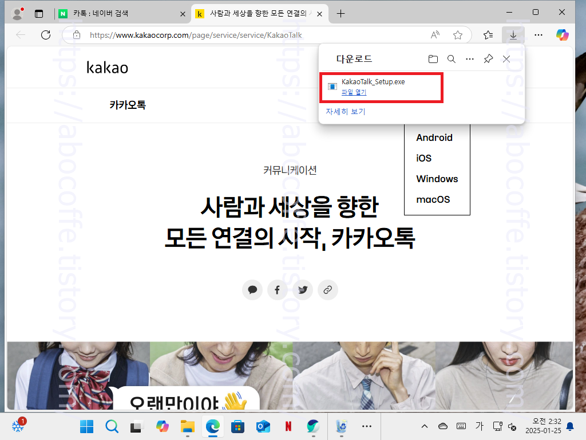Click 자세히 보기 link in downloads
The width and height of the screenshot is (586, 440).
tap(345, 112)
